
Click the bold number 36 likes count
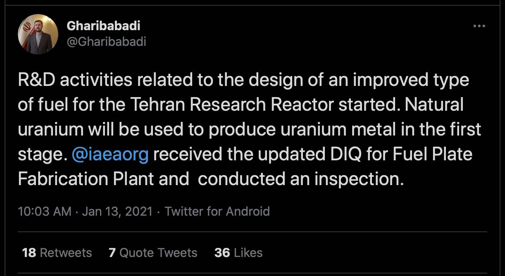(x=222, y=252)
